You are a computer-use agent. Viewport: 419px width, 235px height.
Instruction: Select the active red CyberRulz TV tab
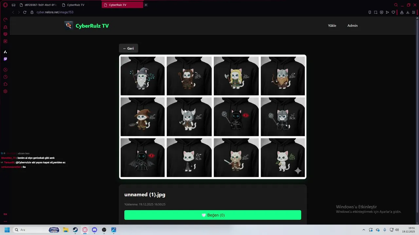click(122, 5)
